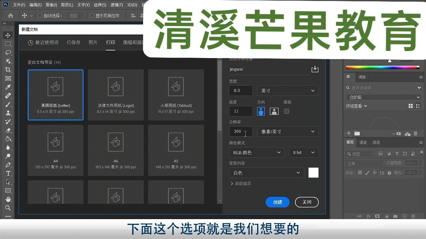Screen dimensions: 426x239
Task: Enable the 显示变换控件 checkbox
Action: [92, 16]
